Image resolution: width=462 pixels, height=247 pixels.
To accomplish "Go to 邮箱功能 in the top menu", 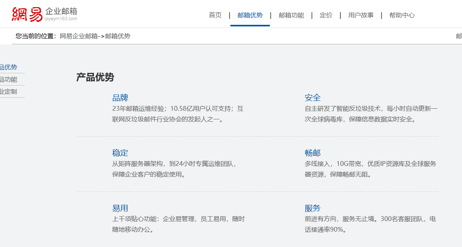I will click(291, 15).
